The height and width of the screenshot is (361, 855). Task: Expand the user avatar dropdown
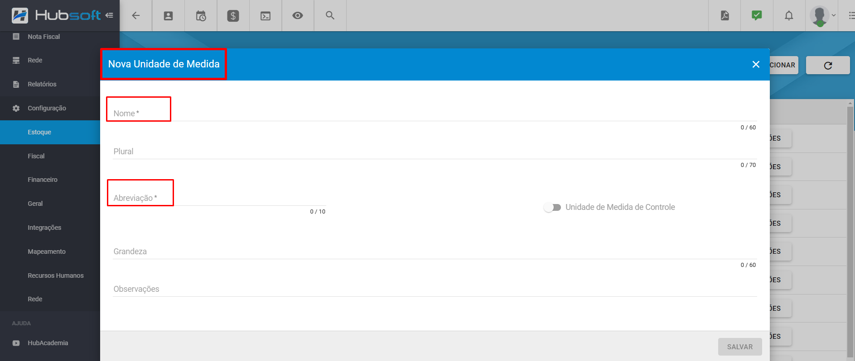point(823,15)
